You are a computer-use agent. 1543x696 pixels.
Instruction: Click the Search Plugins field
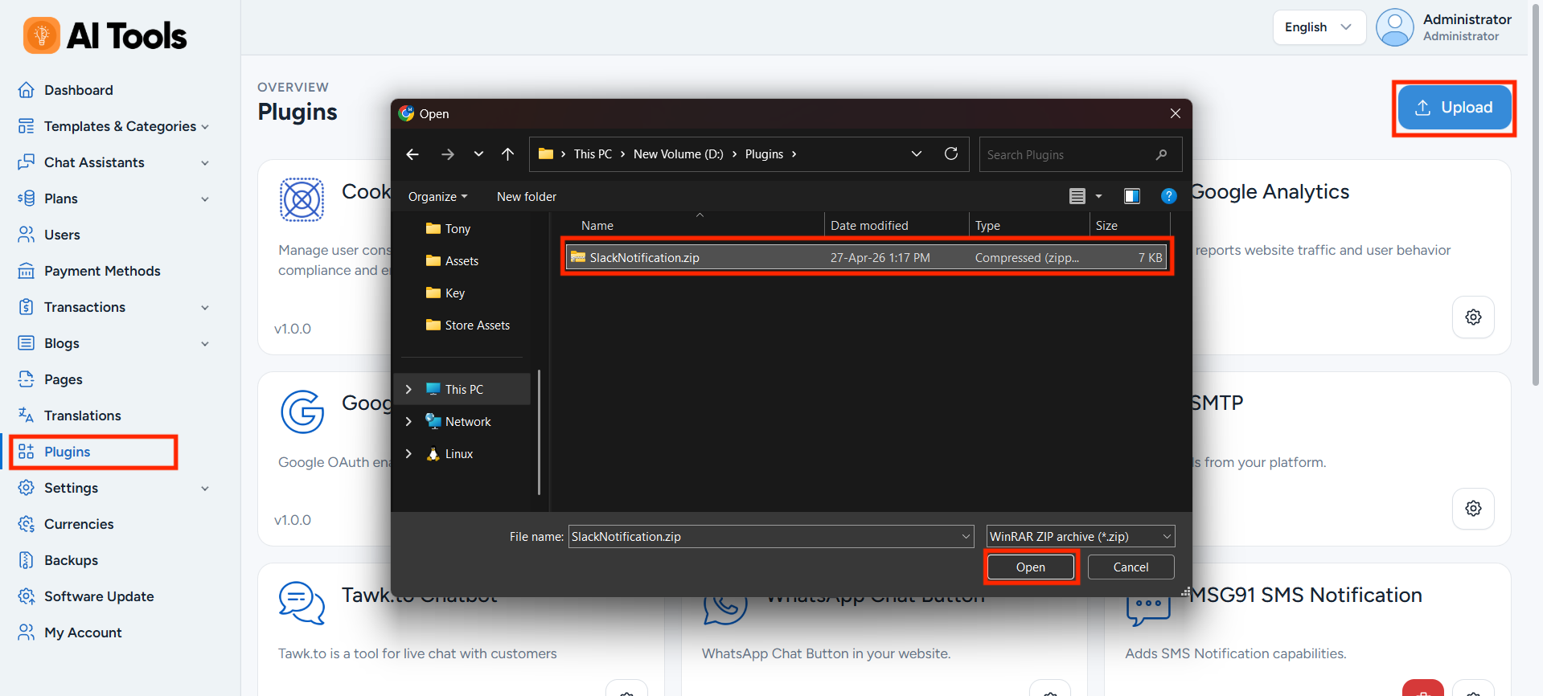(x=1080, y=154)
